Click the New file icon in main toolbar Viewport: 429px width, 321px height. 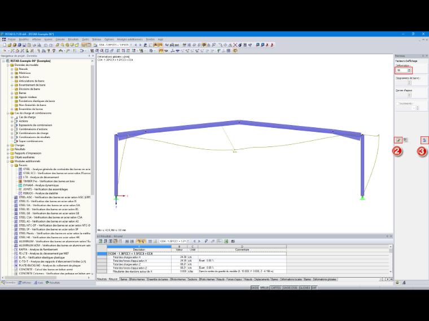pos(5,45)
